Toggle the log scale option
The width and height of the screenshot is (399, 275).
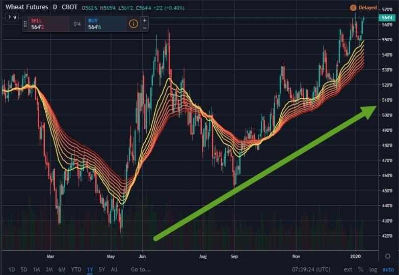coord(374,269)
